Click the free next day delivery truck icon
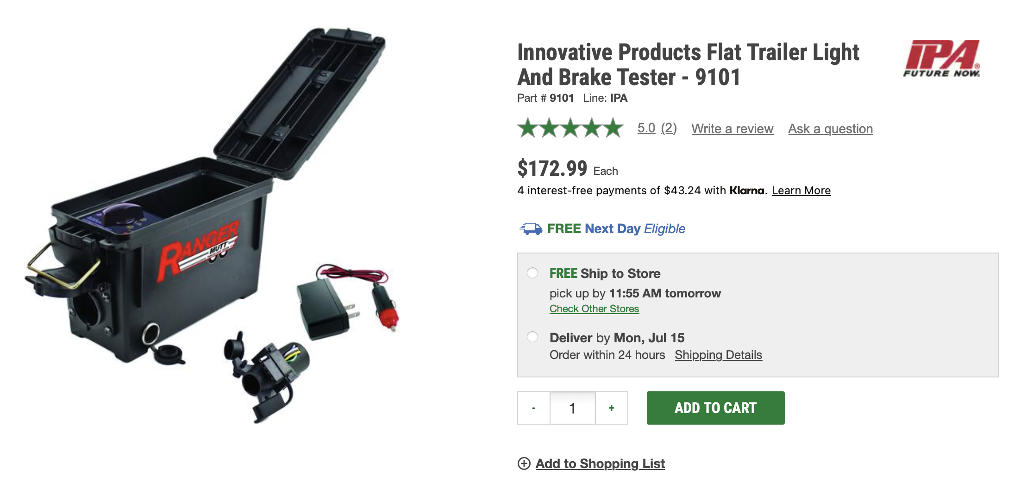Image resolution: width=1014 pixels, height=494 pixels. (x=531, y=228)
